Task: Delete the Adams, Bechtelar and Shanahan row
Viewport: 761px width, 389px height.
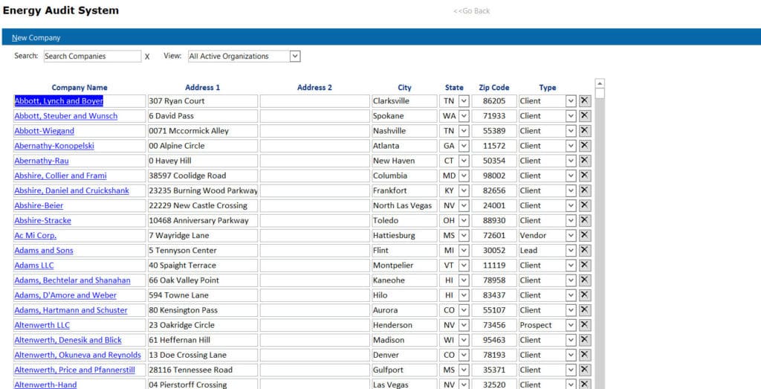Action: coord(585,280)
